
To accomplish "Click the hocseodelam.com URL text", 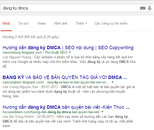I will [x=51, y=112].
